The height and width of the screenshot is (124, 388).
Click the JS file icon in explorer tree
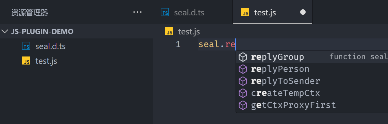click(26, 61)
